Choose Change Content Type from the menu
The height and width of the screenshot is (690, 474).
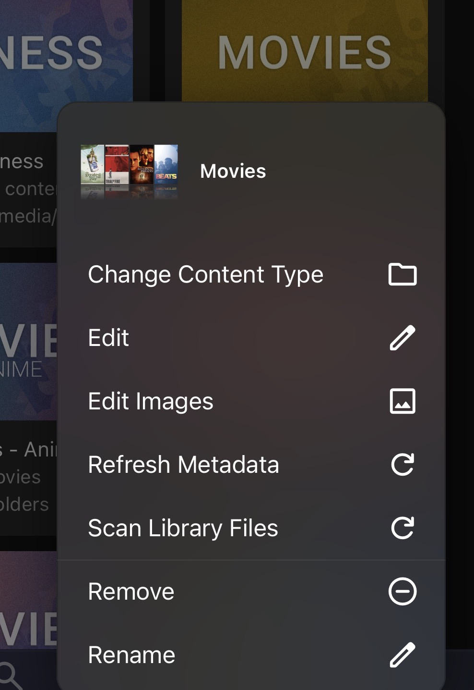pos(205,275)
